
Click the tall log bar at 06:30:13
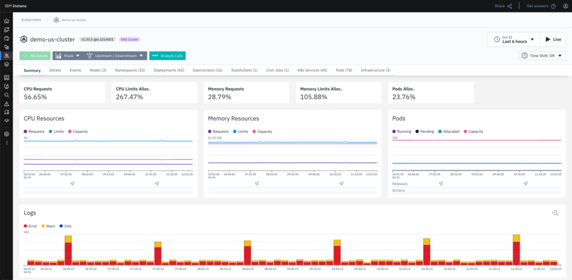[68, 250]
